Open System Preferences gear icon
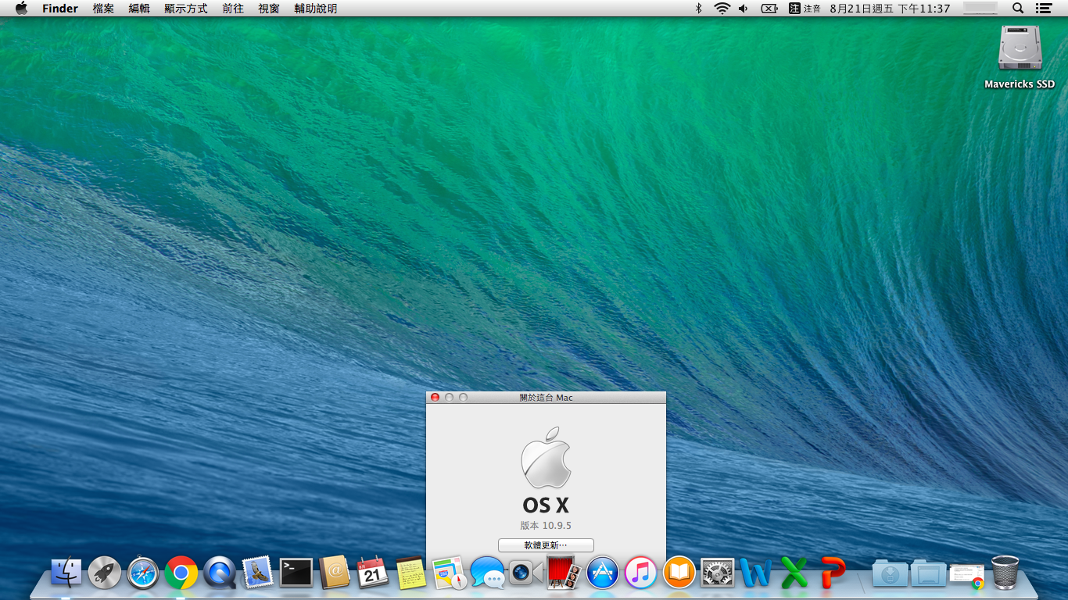1068x600 pixels. click(718, 573)
